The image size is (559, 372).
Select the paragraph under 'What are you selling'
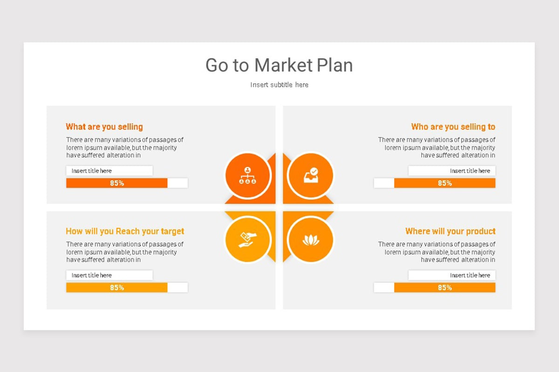point(125,147)
